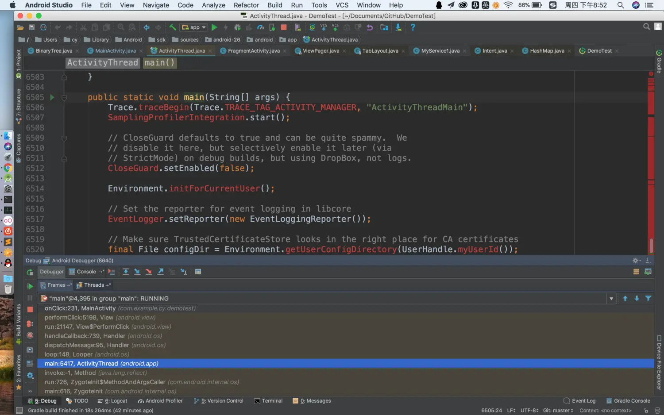
Task: Open the Logcat tool window button
Action: [112, 401]
